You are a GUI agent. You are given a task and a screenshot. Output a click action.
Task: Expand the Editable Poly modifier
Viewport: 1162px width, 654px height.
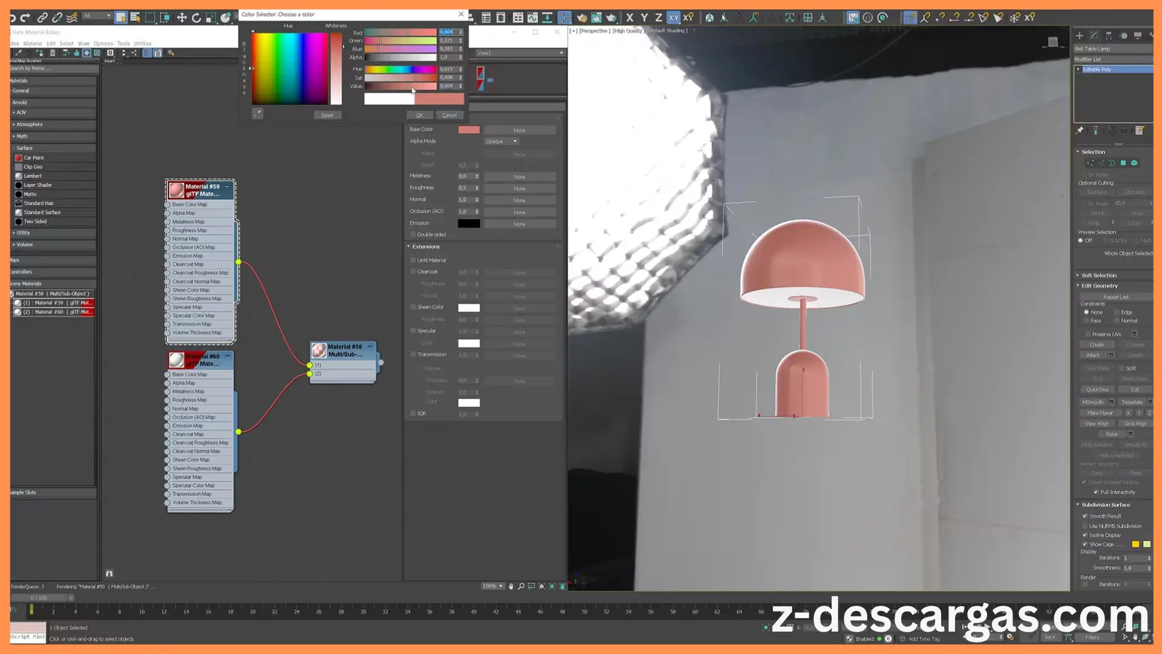[1078, 69]
